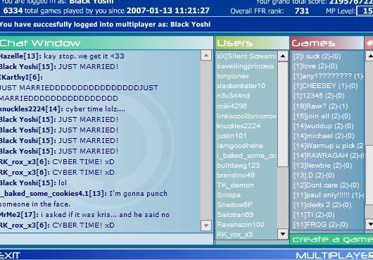
Task: Click EXIT at the bottom left
Action: [x=10, y=256]
